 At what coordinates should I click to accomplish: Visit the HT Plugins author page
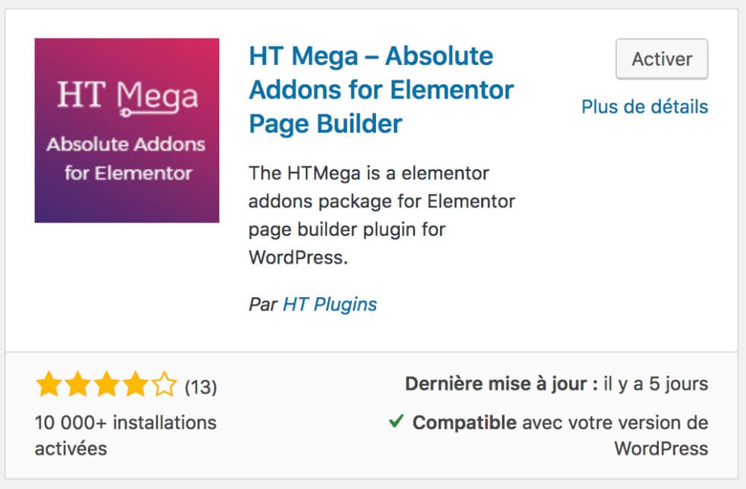pyautogui.click(x=330, y=304)
